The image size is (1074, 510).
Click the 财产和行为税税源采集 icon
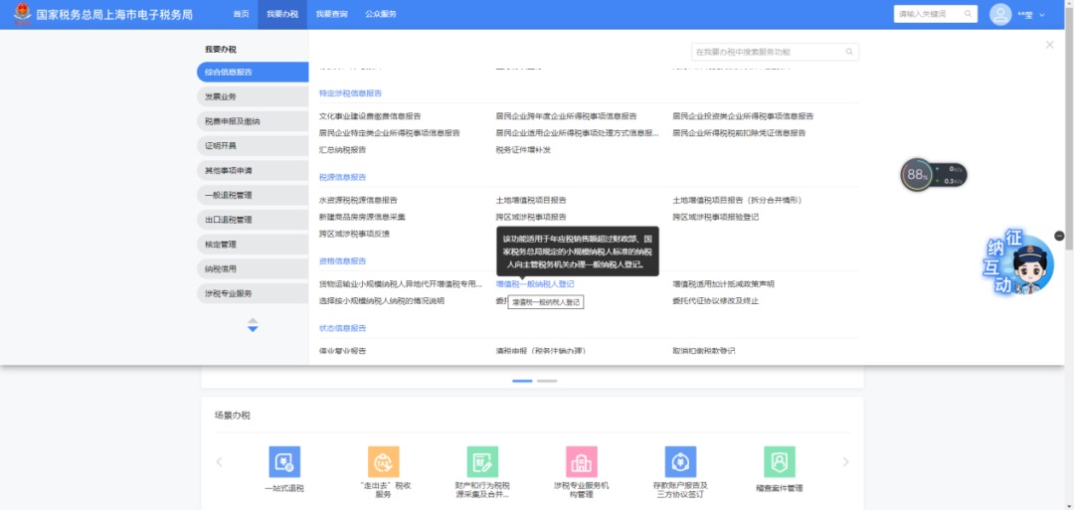point(482,462)
